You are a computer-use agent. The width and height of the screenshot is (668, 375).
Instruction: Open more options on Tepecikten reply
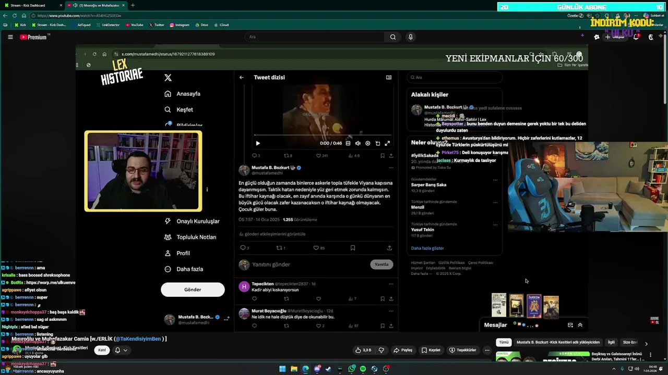pos(391,284)
